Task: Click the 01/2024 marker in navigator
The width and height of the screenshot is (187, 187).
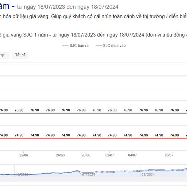Action: coord(89,175)
